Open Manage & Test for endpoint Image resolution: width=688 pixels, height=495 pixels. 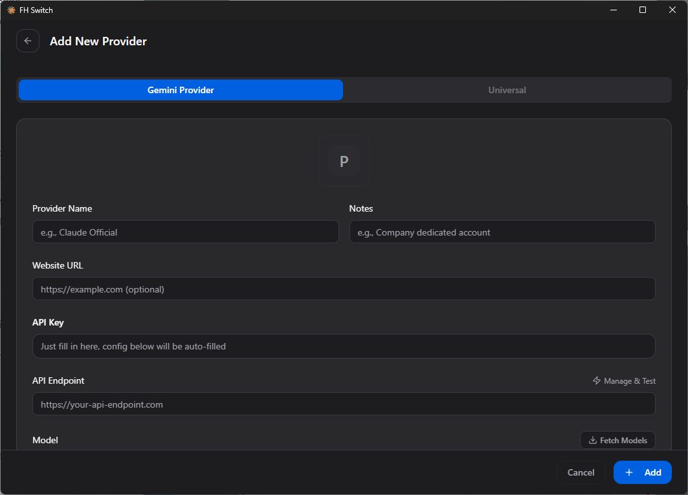pyautogui.click(x=624, y=381)
